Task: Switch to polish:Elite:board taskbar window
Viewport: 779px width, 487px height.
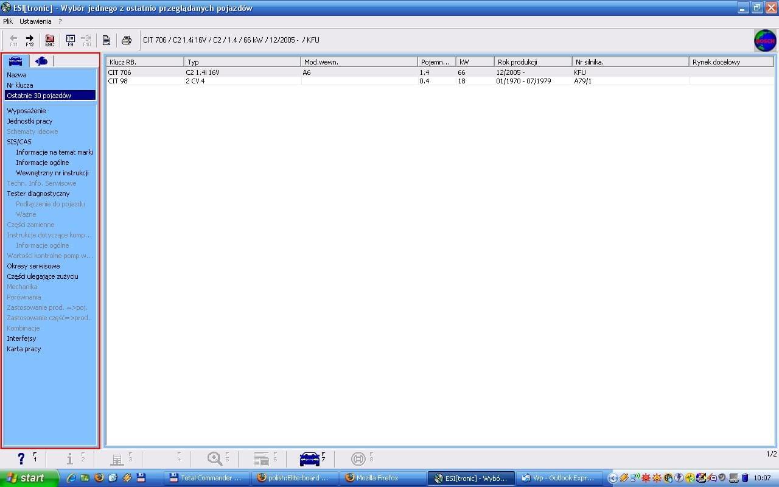Action: click(295, 478)
